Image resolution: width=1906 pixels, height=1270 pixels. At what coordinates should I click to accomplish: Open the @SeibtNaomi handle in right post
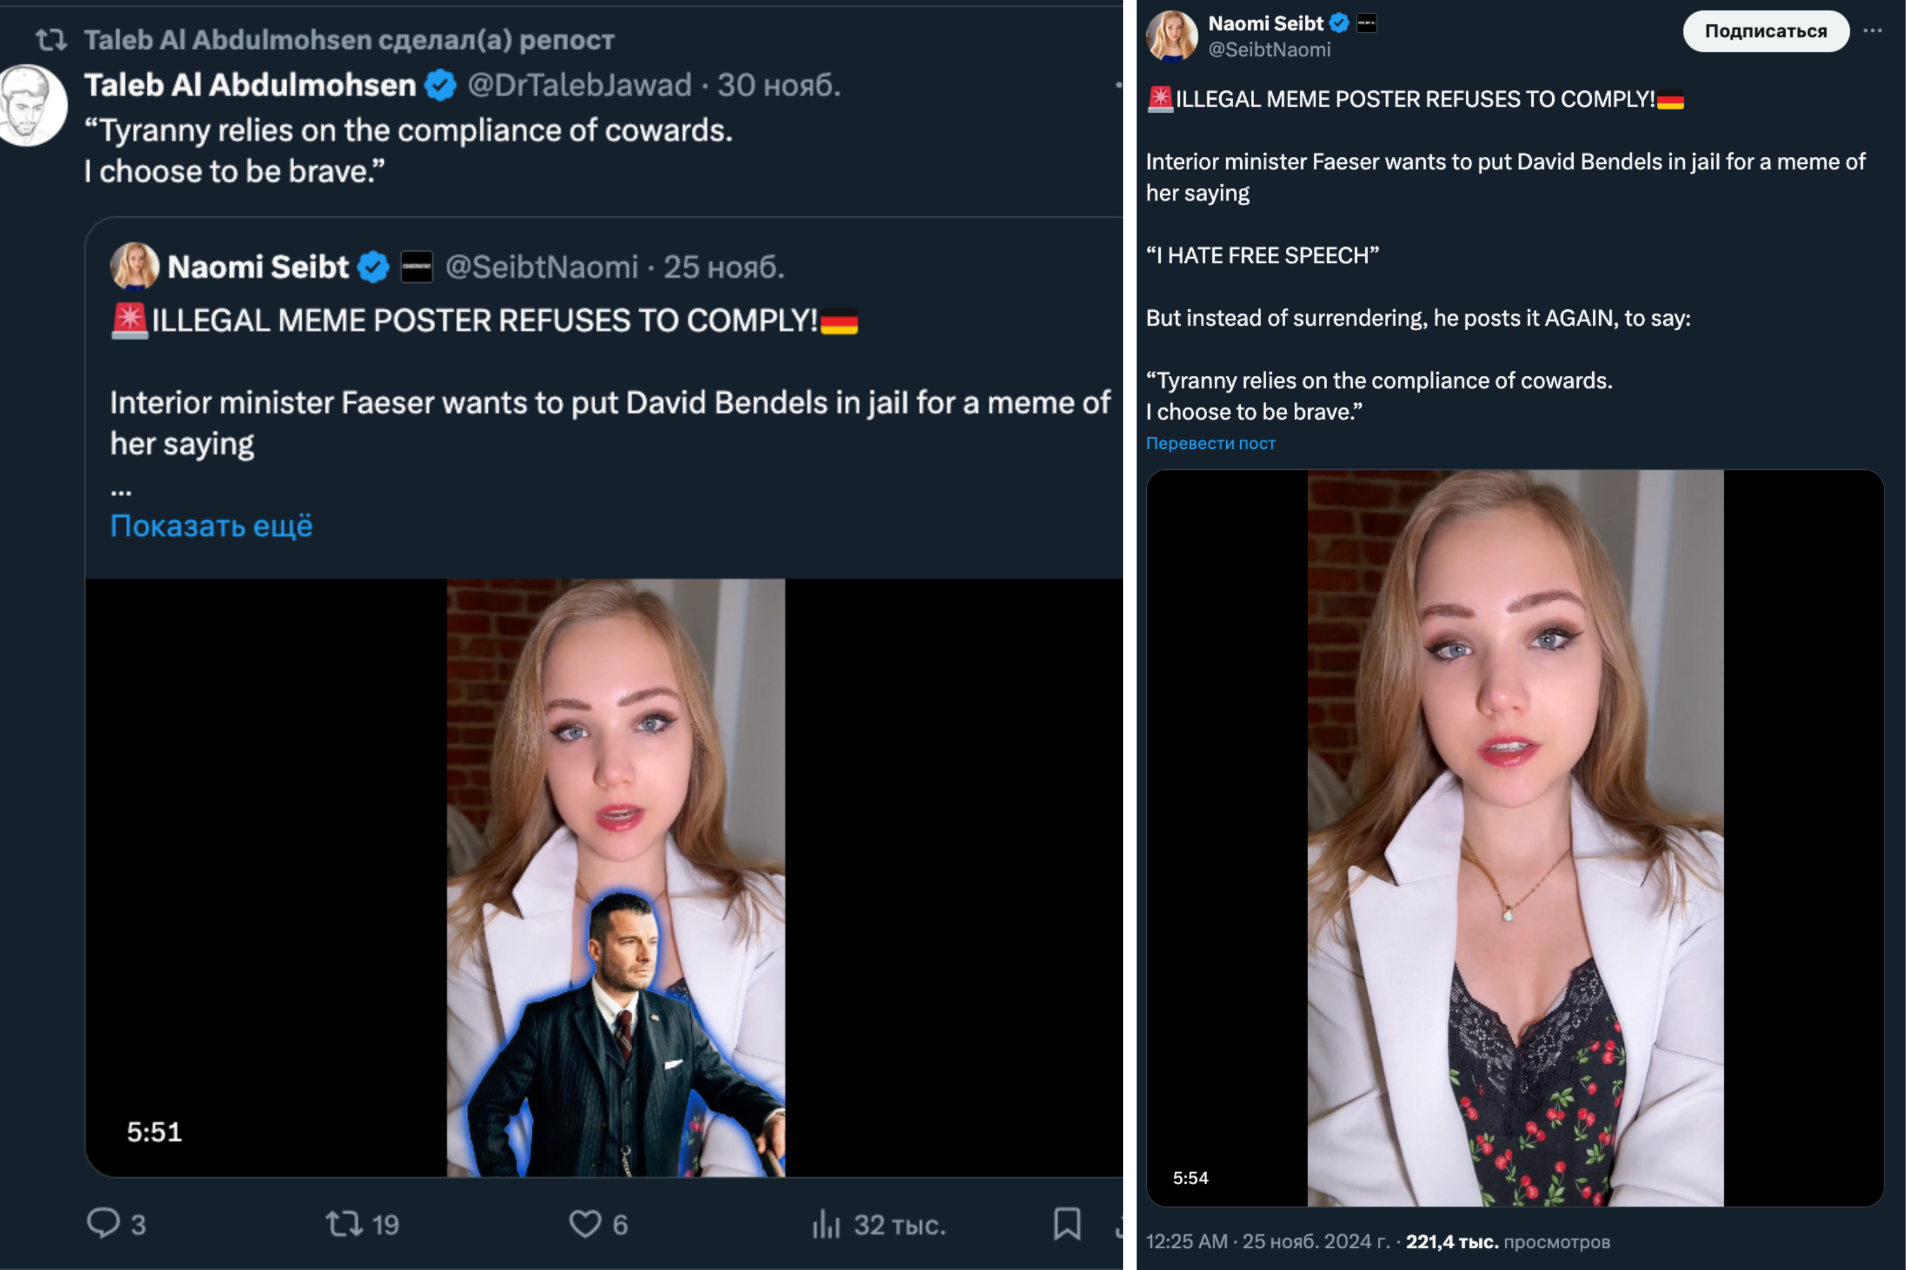(x=1269, y=50)
